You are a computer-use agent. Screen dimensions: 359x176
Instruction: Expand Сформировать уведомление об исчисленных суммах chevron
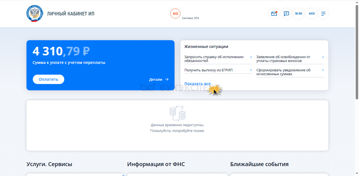coord(323,70)
